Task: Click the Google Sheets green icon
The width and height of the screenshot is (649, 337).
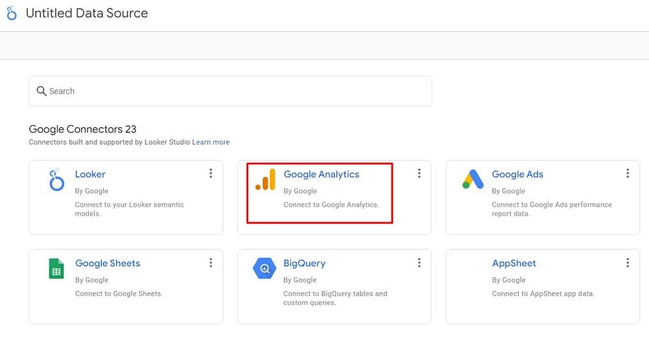Action: click(56, 268)
